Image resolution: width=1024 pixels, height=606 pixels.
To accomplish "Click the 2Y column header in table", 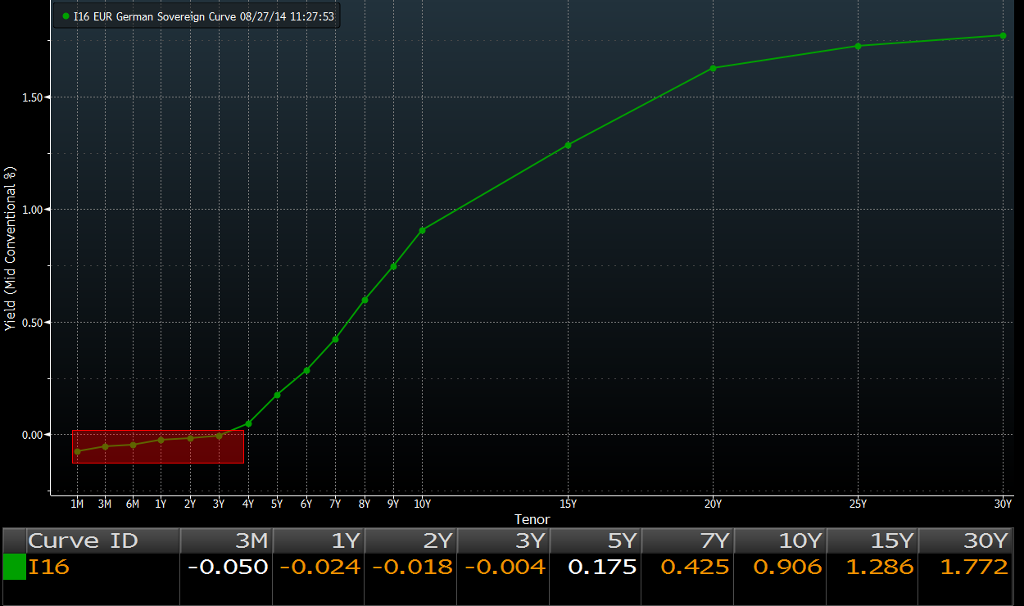I will pos(410,540).
